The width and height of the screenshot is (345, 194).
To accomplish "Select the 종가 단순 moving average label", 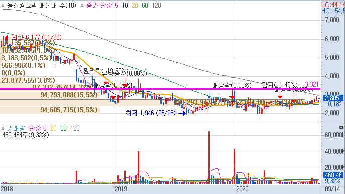I will click(x=99, y=5).
